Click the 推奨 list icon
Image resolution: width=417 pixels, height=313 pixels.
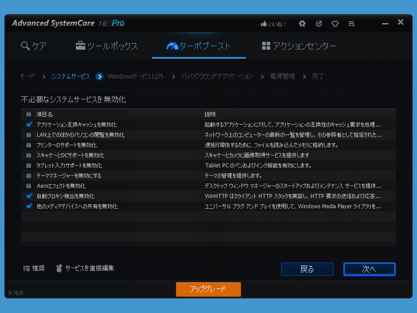pyautogui.click(x=26, y=269)
